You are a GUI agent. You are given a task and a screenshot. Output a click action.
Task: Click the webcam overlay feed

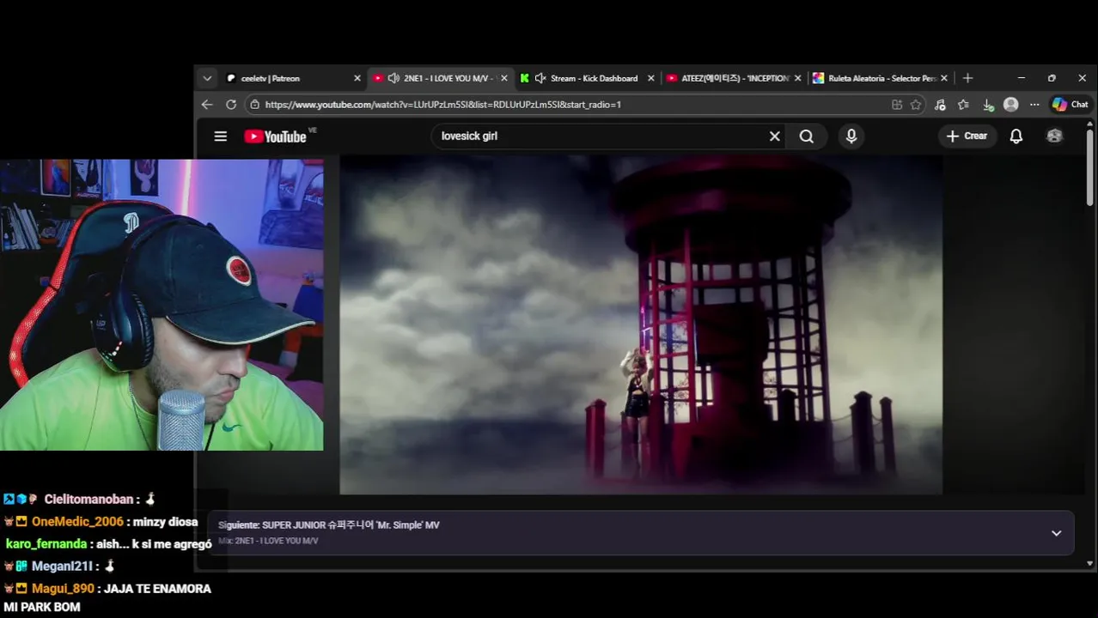coord(162,305)
